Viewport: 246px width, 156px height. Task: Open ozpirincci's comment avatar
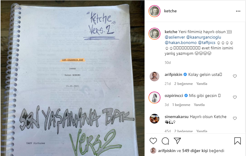[154, 98]
